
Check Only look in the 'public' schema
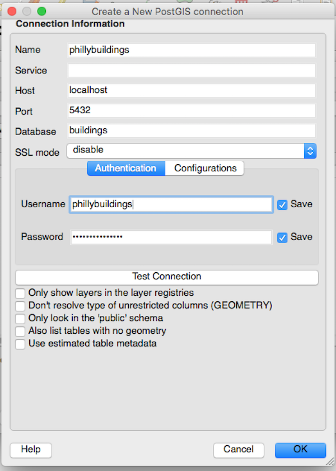[20, 319]
